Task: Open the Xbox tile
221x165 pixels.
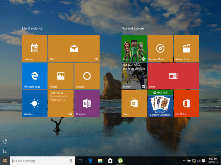Action: tap(134, 48)
